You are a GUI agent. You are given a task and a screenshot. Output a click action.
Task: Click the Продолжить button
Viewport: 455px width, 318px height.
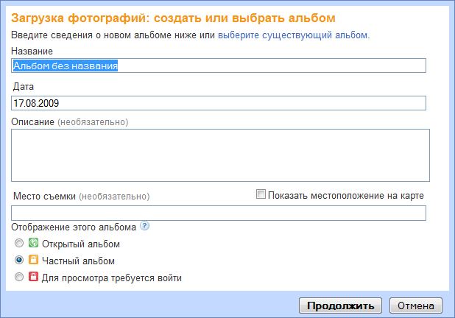click(x=340, y=305)
